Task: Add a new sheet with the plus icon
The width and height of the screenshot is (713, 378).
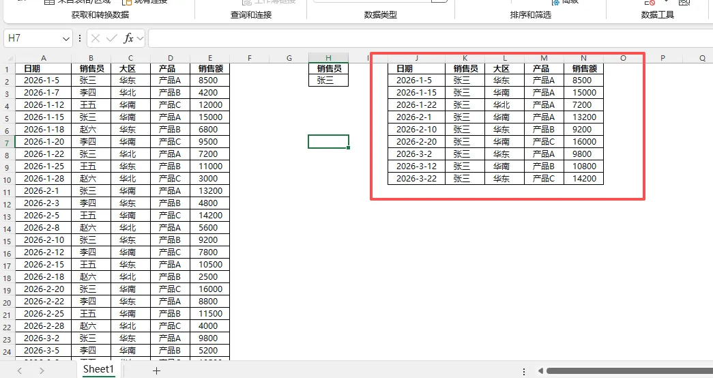Action: tap(156, 370)
